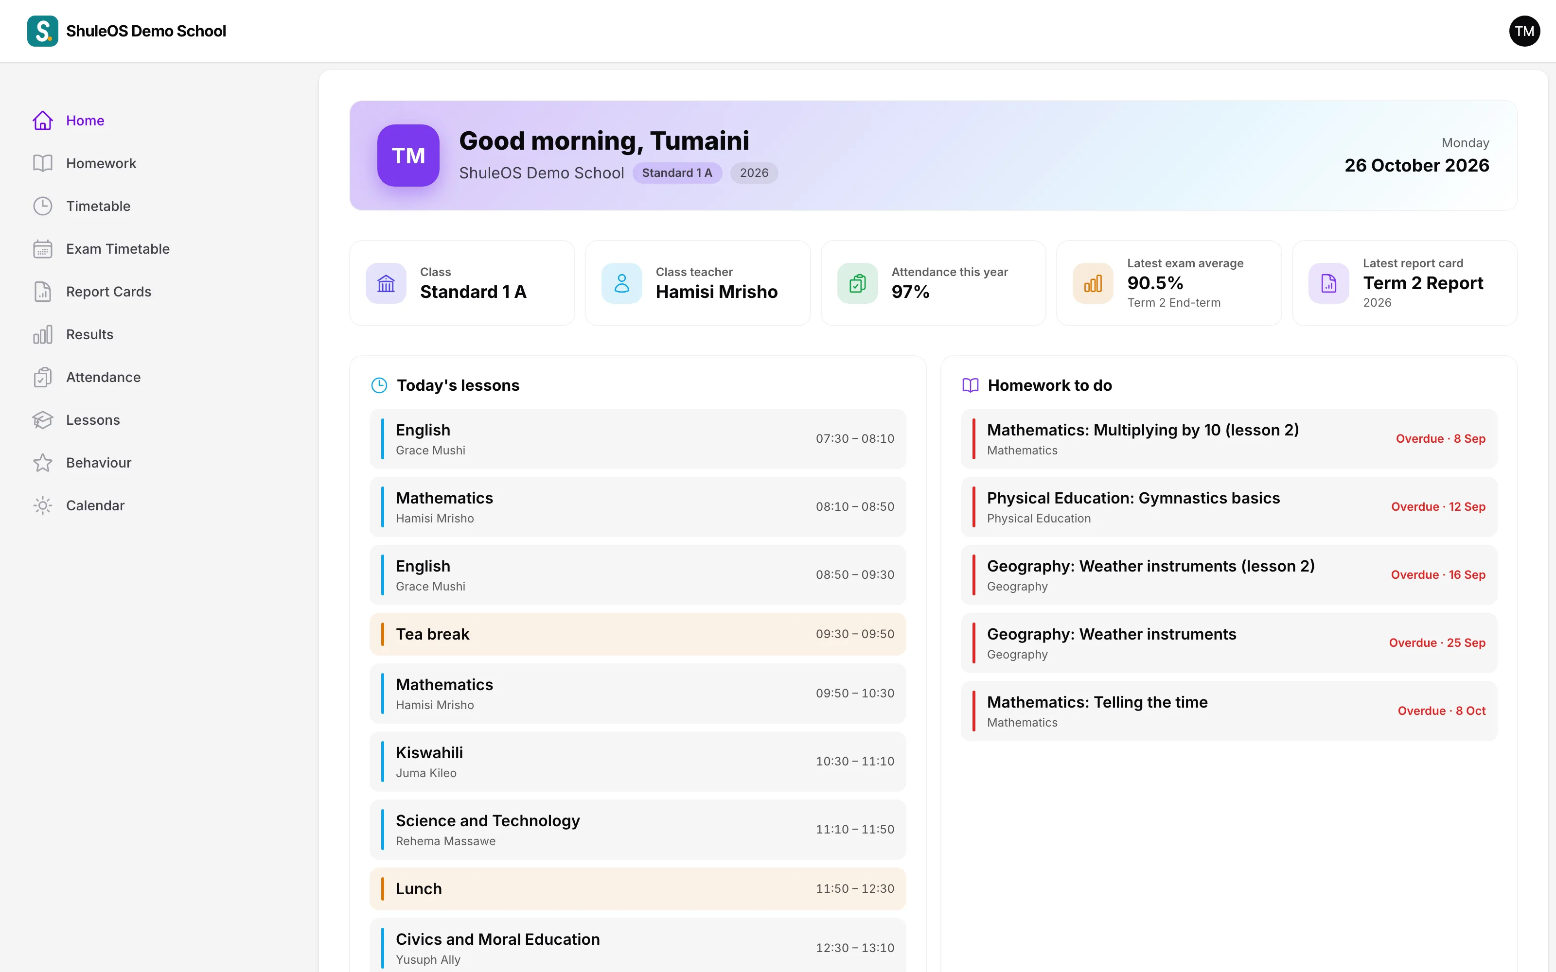
Task: Click the ShuleOS logo icon
Action: (x=42, y=31)
